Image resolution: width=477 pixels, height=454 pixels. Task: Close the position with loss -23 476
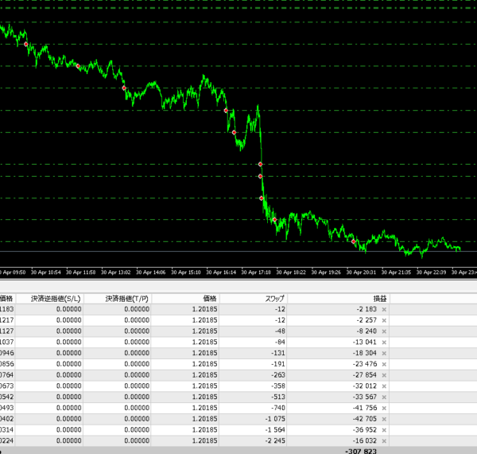click(x=384, y=364)
